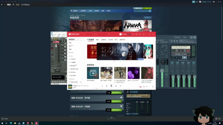Toggle mono on A2 bus in Master Section
Image resolution: width=223 pixels, height=125 pixels.
[177, 66]
